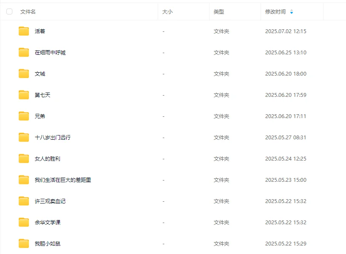Click the date 2025.05.23 15:00
Image resolution: width=346 pixels, height=254 pixels.
pos(286,180)
